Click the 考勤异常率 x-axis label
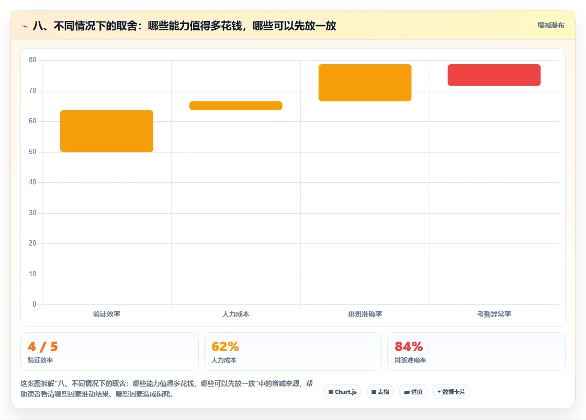Screen dimensions: 586x420 (494, 314)
